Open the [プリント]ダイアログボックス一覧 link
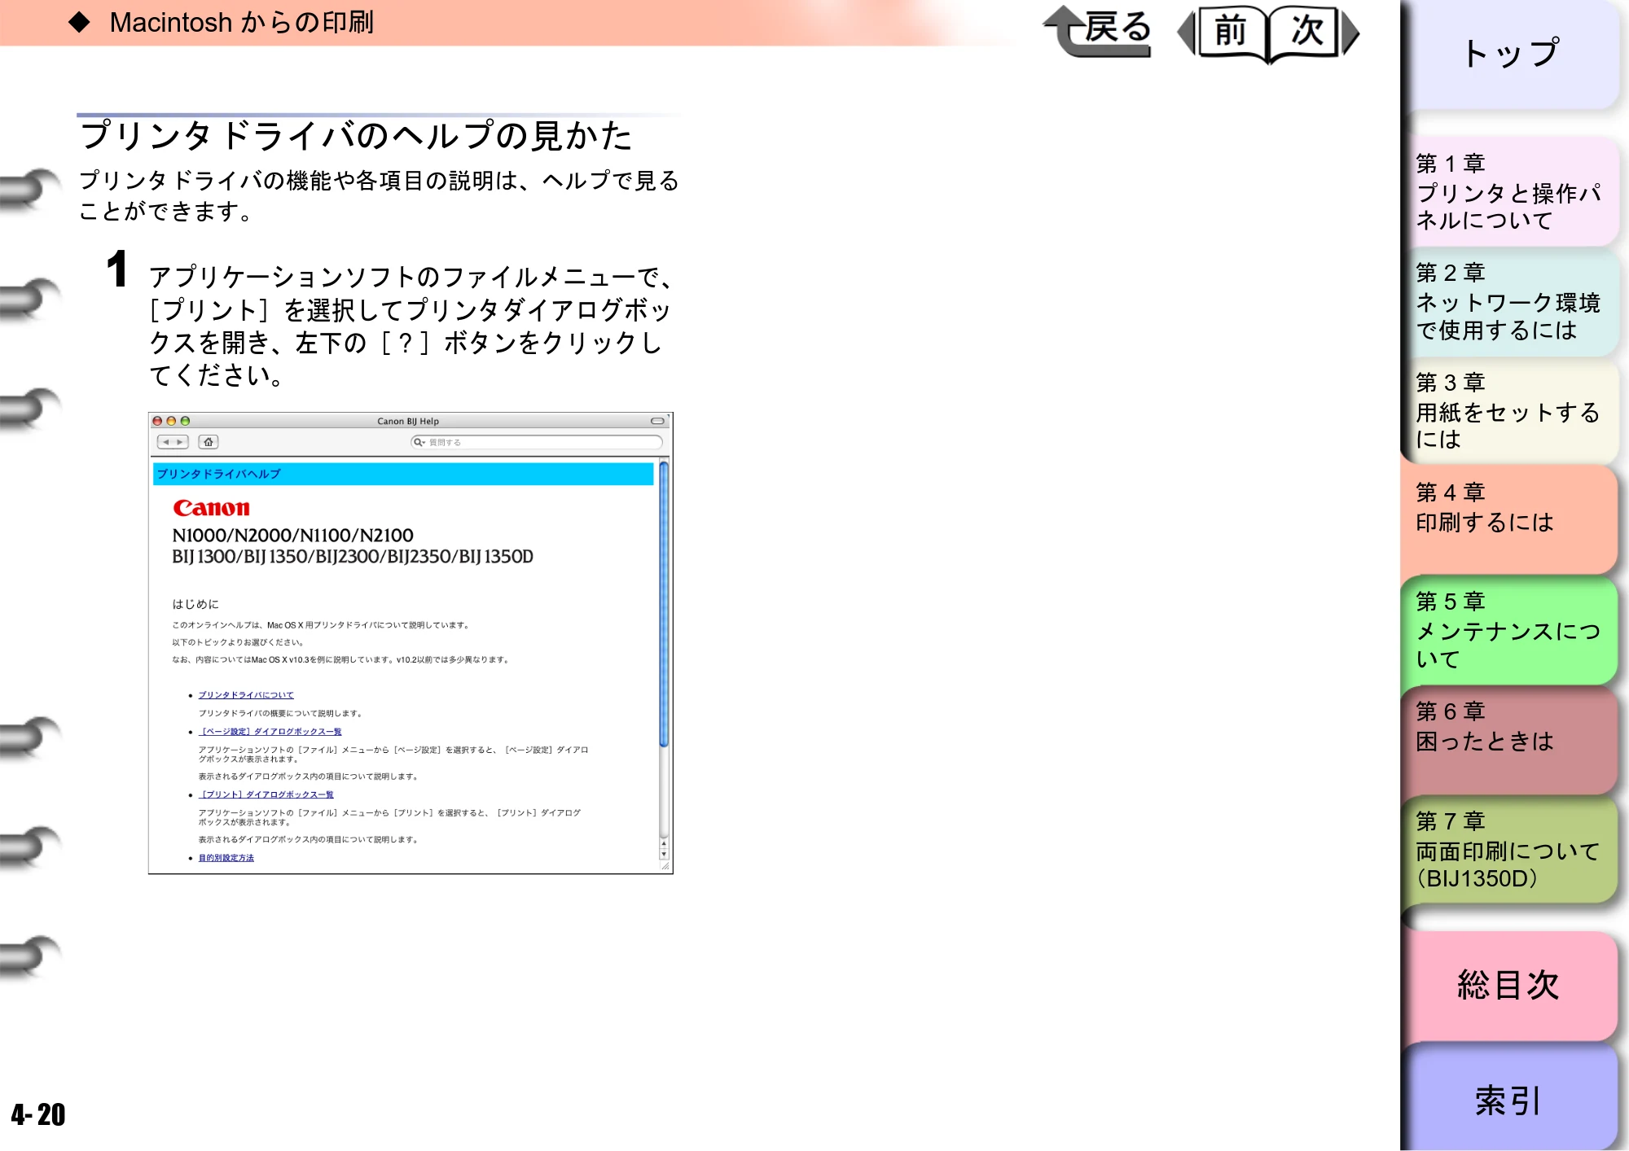 [x=266, y=794]
